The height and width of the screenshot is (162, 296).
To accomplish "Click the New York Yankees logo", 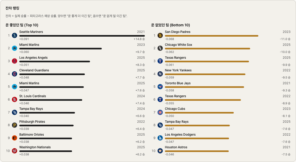I will [x=160, y=74].
